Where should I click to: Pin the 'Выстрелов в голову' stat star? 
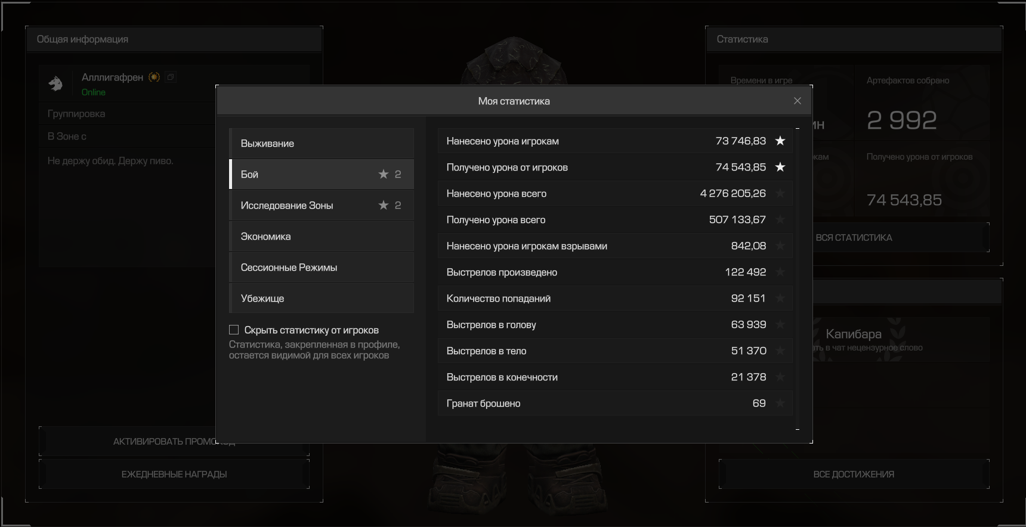[x=780, y=325]
